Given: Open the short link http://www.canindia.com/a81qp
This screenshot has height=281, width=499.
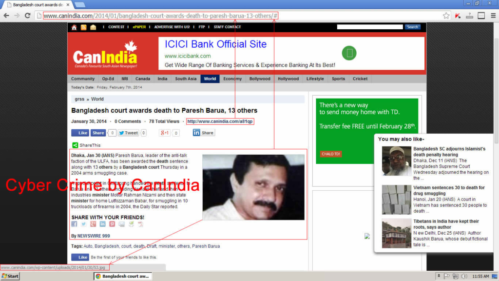Looking at the screenshot, I should 220,121.
